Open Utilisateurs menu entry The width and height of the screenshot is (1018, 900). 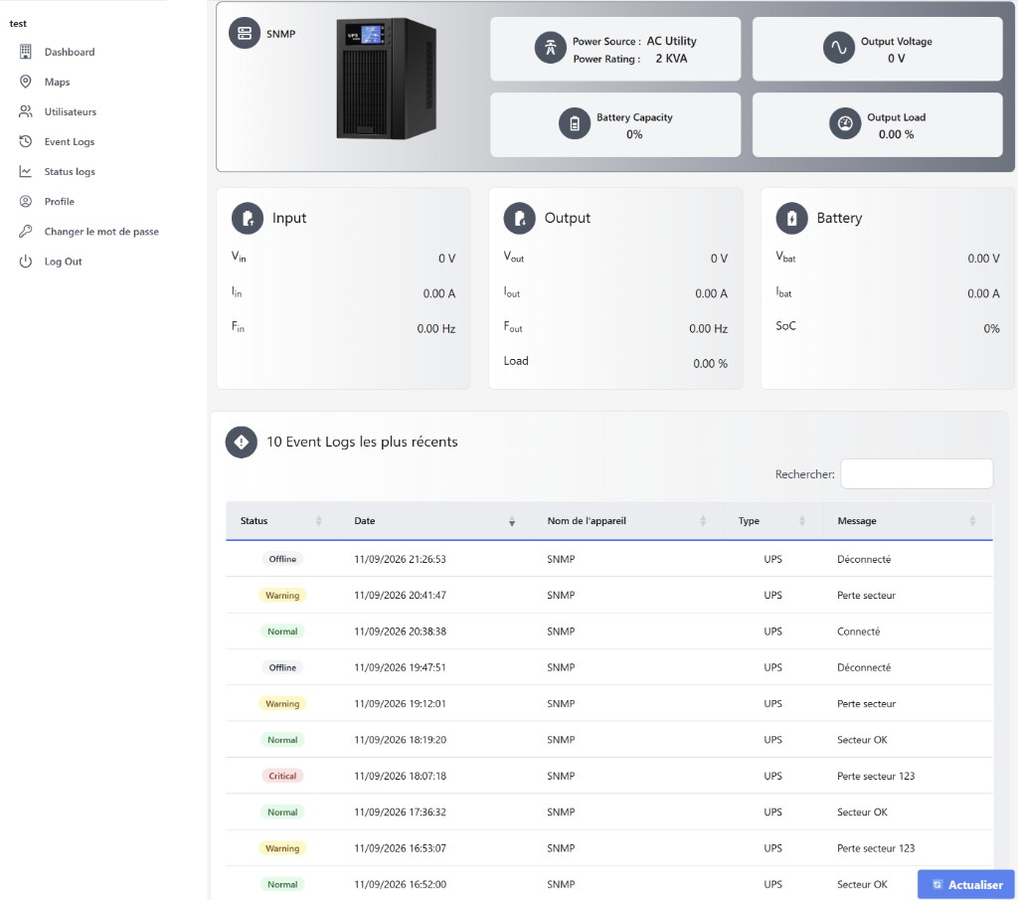(71, 111)
